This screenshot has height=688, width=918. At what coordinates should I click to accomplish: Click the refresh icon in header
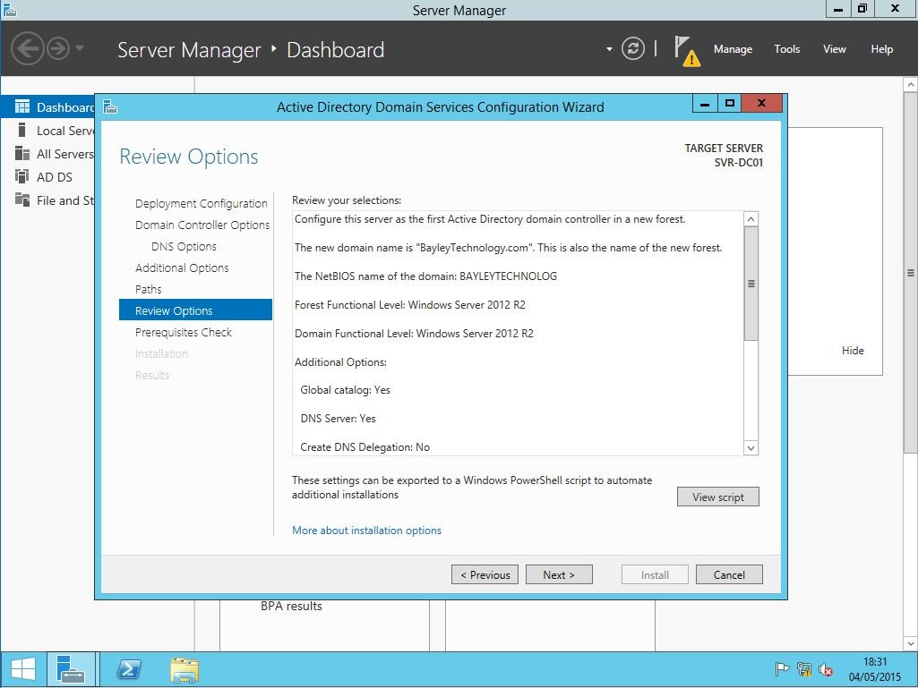pos(633,49)
